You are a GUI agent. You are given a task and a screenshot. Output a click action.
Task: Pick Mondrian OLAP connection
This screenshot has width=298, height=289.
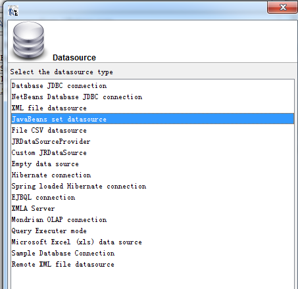[x=153, y=220]
